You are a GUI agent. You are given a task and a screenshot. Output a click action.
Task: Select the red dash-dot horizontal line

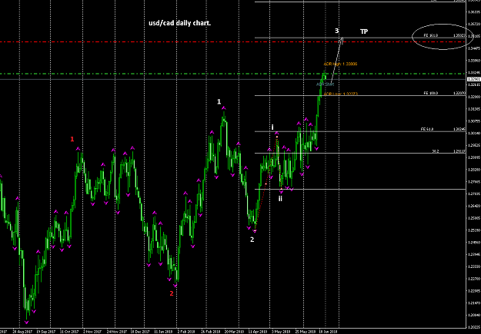[x=233, y=42]
